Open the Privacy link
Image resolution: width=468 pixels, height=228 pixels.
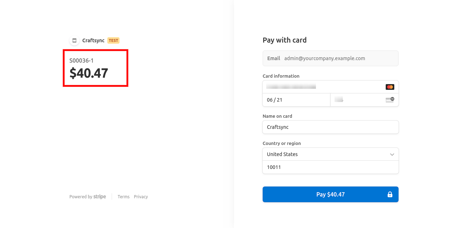(141, 197)
